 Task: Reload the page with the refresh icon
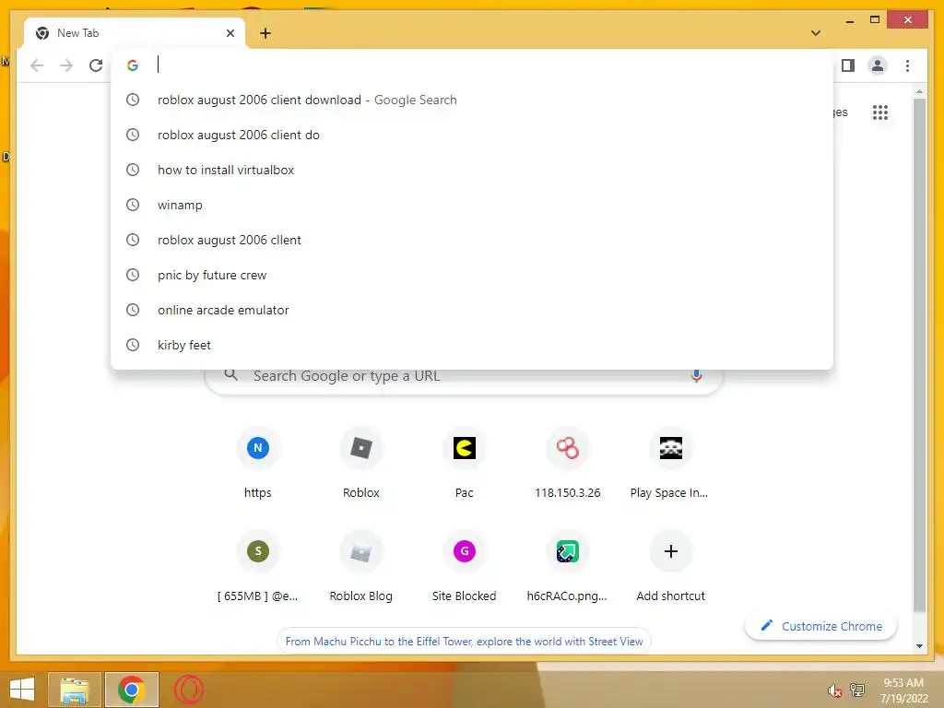[96, 65]
